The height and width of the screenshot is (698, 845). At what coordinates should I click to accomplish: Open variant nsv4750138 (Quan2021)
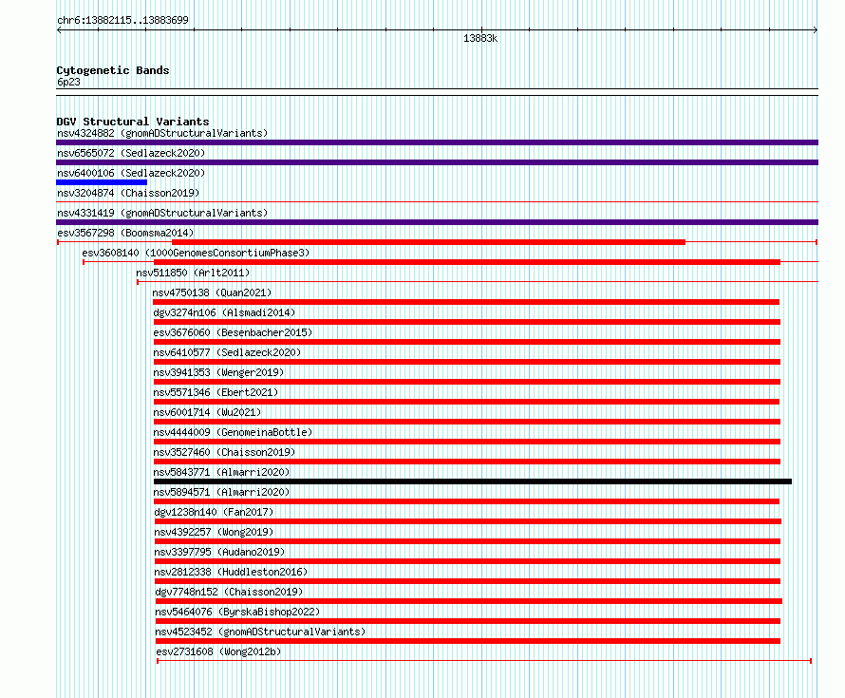(x=212, y=292)
